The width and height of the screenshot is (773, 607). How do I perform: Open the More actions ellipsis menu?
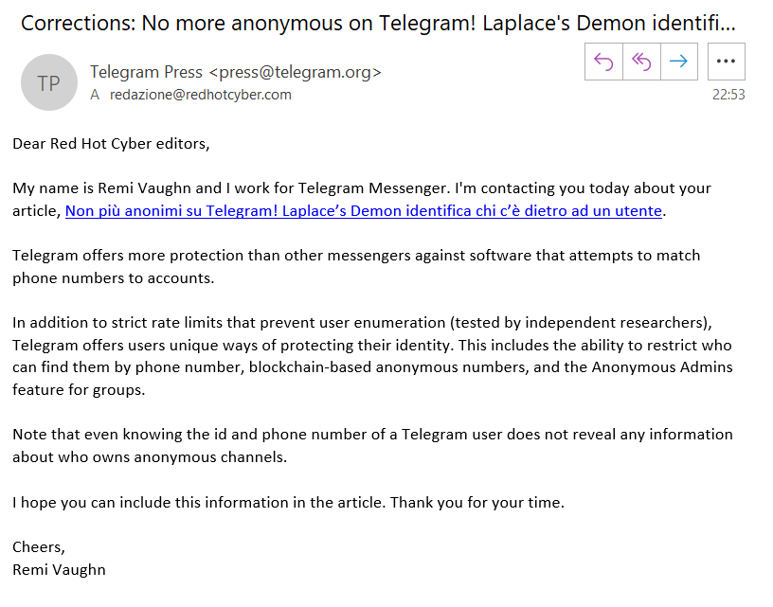(x=727, y=62)
